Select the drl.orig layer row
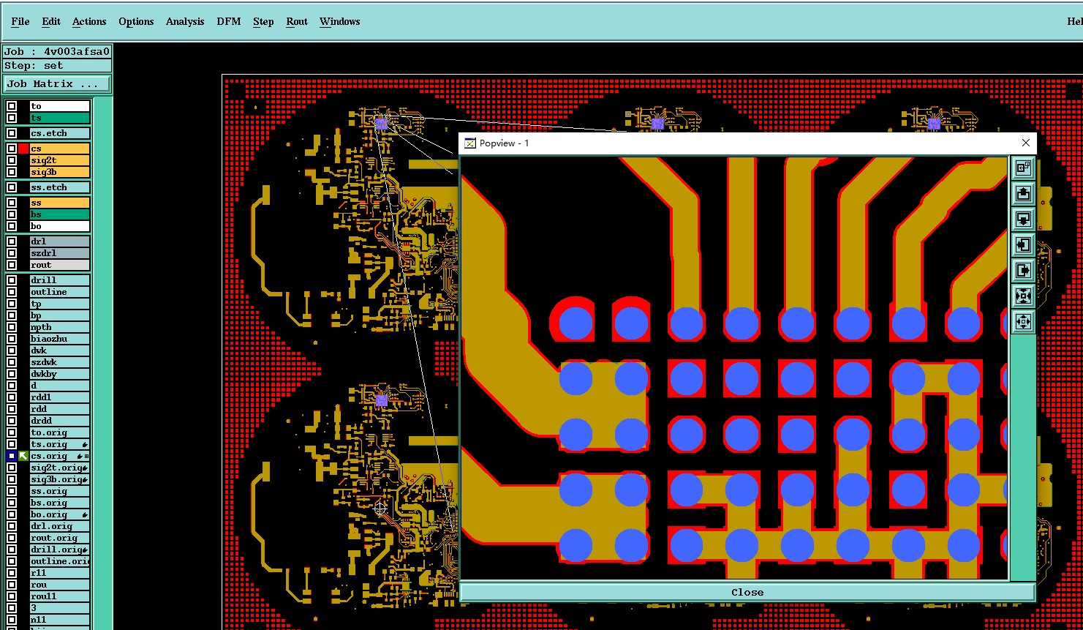 point(59,526)
